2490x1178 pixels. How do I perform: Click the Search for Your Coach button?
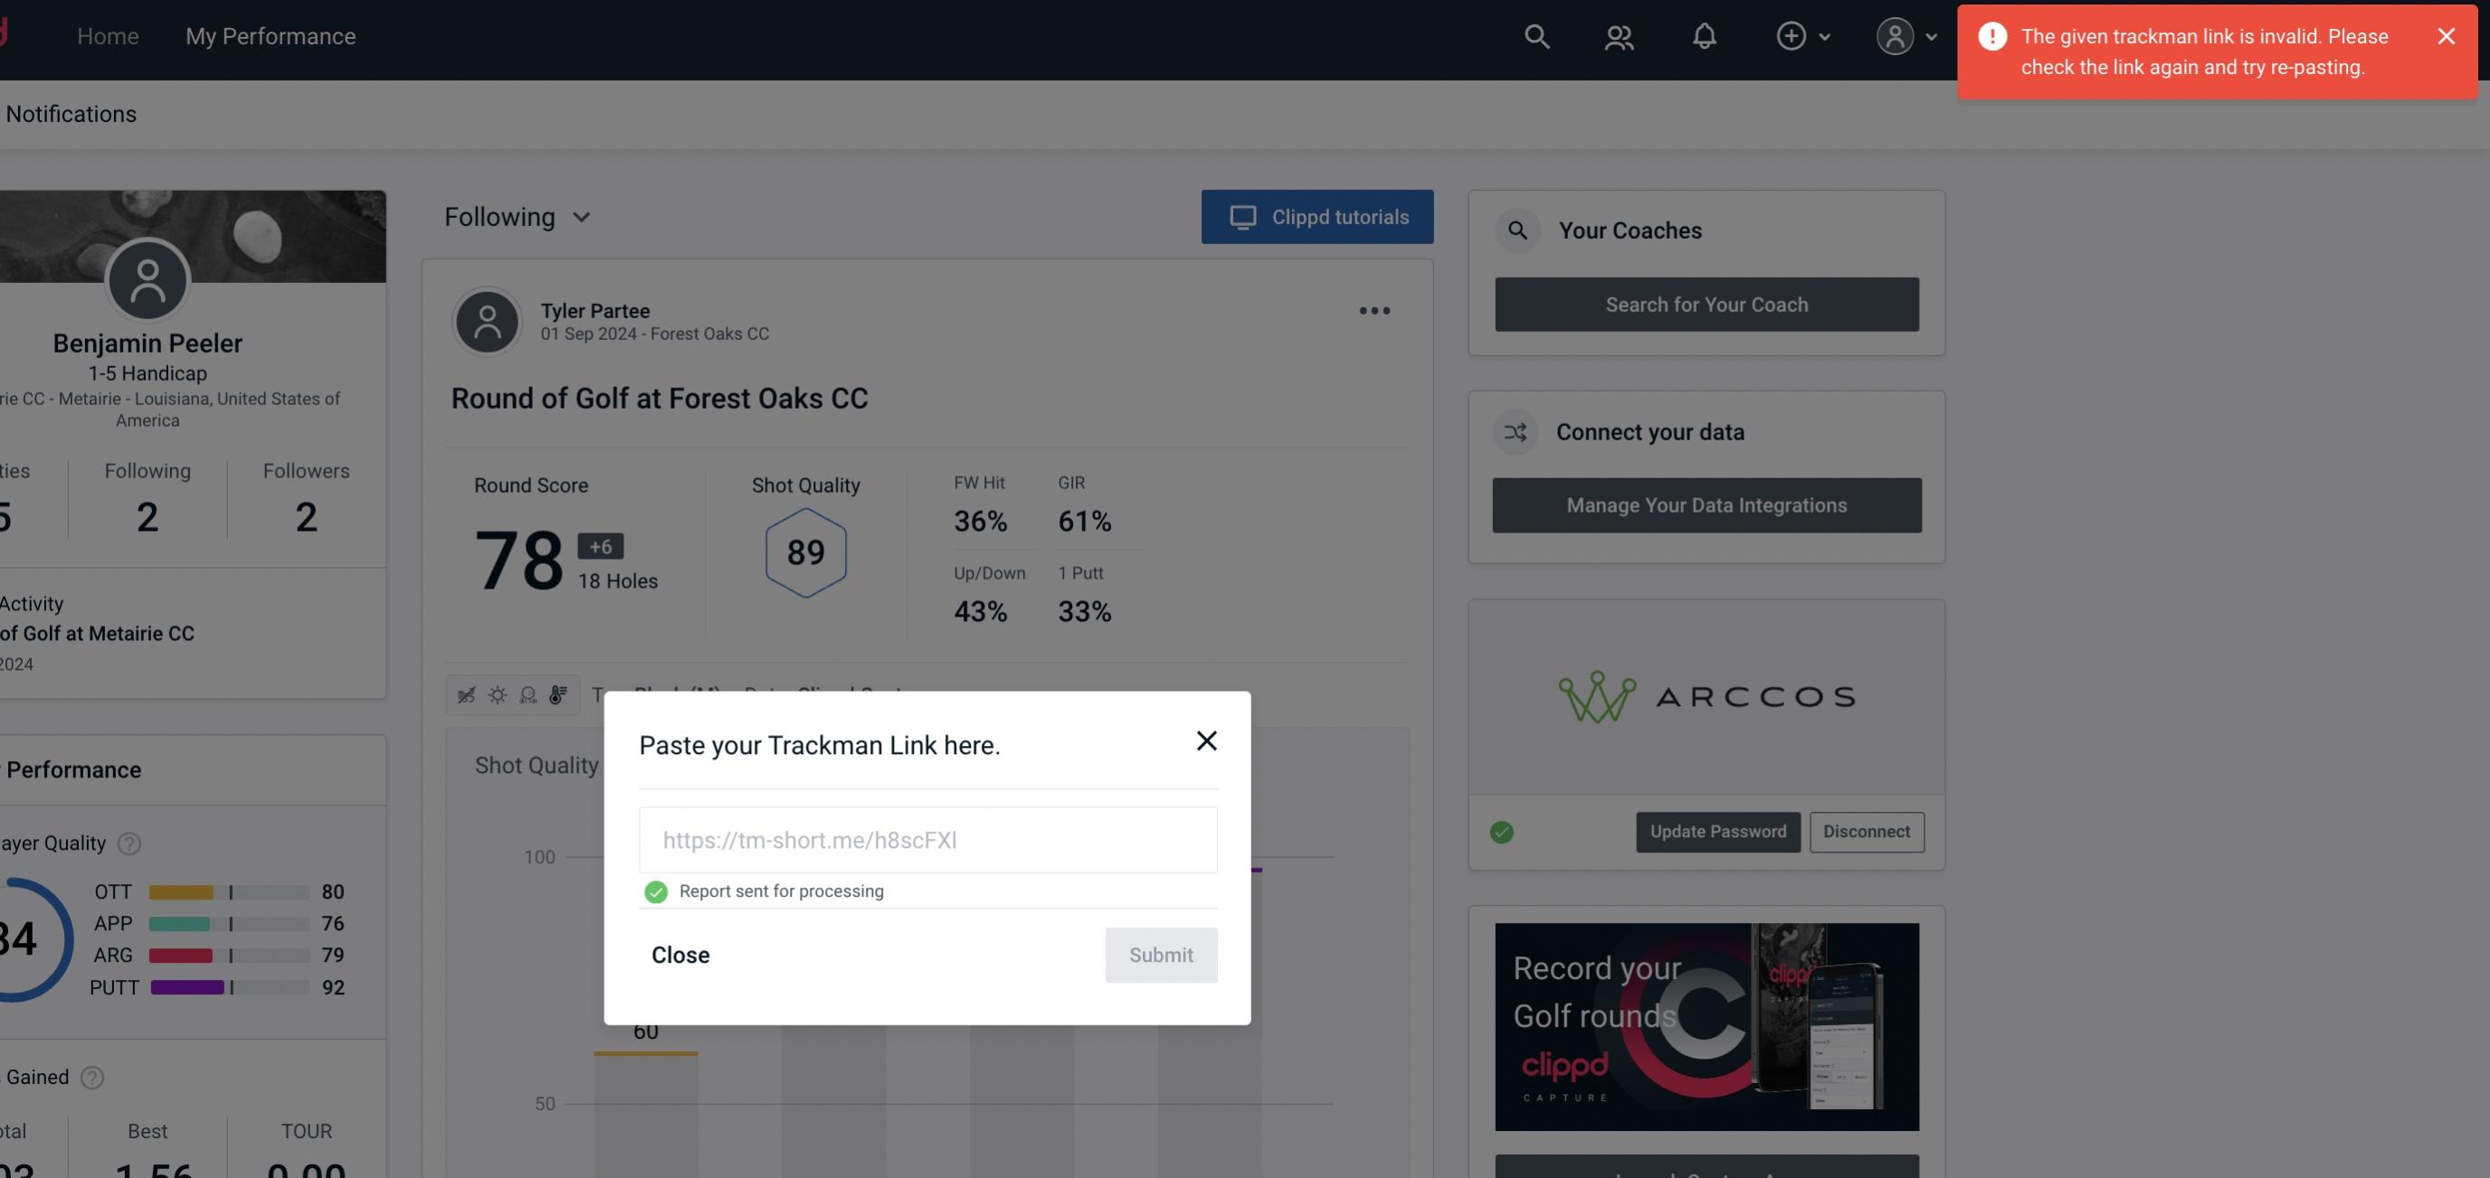coord(1707,303)
